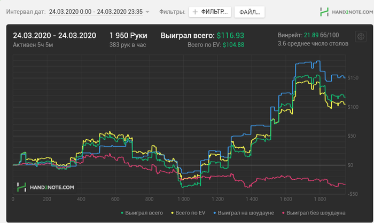This screenshot has height=223, width=374.
Task: Click the Фильтры label
Action: (x=172, y=12)
